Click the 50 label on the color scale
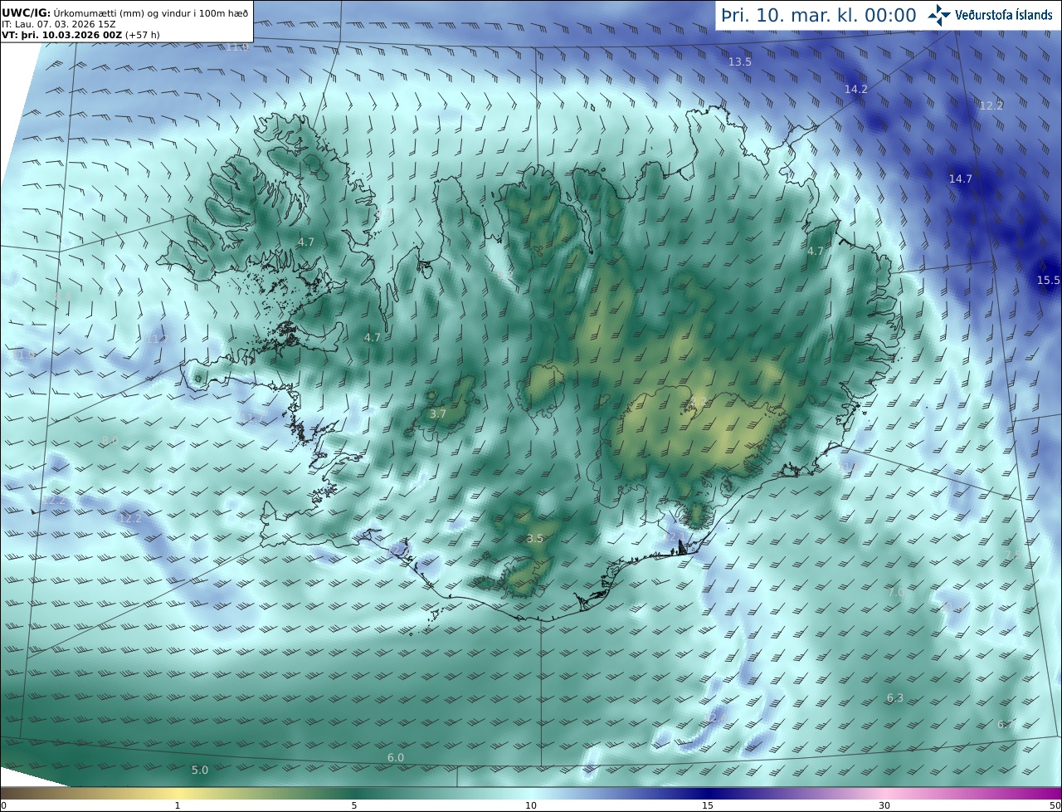Viewport: 1062px width, 812px height. click(1055, 805)
